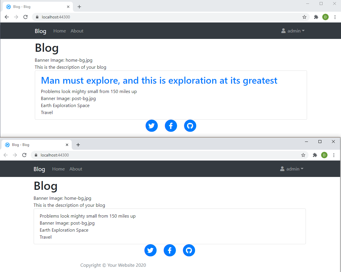Open Facebook icon in top window
The image size is (341, 272).
(171, 126)
